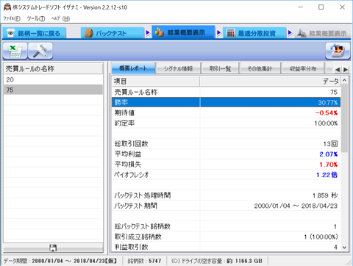Open the 取引一覧 tab
353x266 pixels.
220,69
